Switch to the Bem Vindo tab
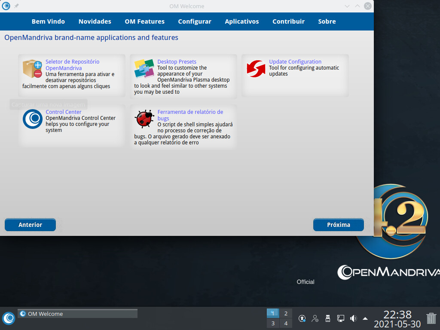 pos(48,21)
